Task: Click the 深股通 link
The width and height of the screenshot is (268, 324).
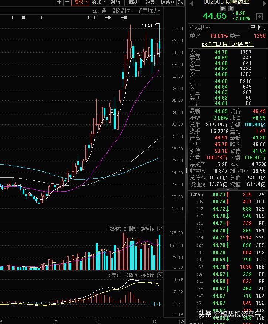Action: (x=99, y=11)
